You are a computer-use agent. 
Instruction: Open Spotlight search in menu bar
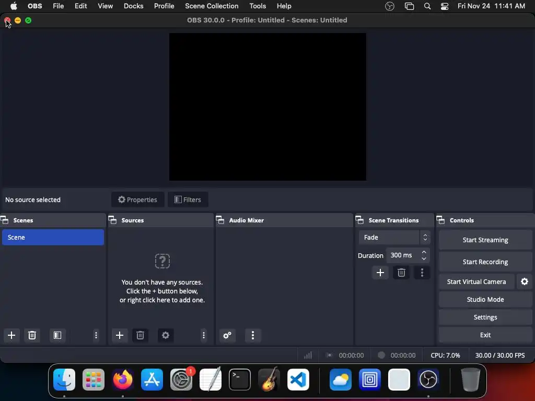(x=427, y=6)
